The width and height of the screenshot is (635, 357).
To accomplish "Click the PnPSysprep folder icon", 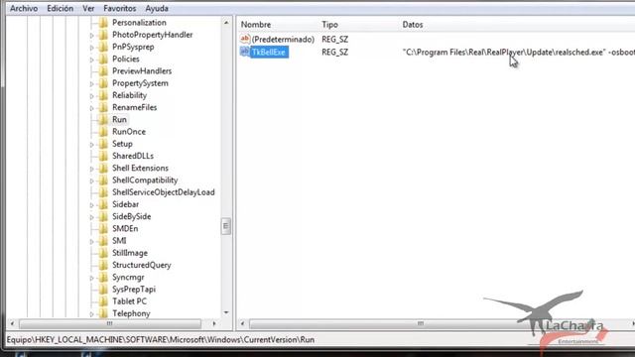I will click(x=103, y=47).
